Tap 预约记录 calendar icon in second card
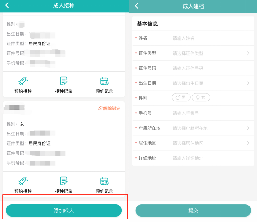 (104, 181)
